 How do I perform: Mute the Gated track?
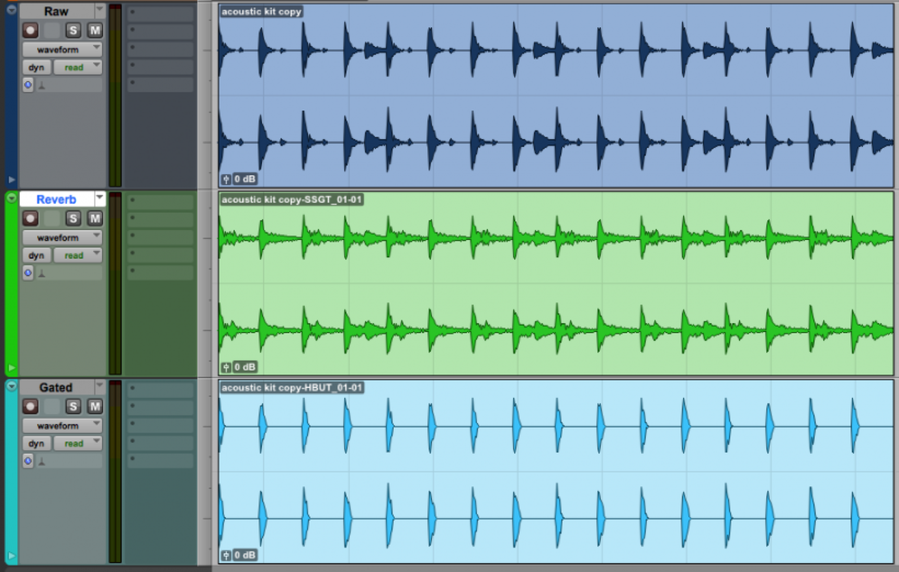(x=95, y=406)
